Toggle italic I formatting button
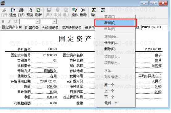171x113 pixels. click(10, 22)
